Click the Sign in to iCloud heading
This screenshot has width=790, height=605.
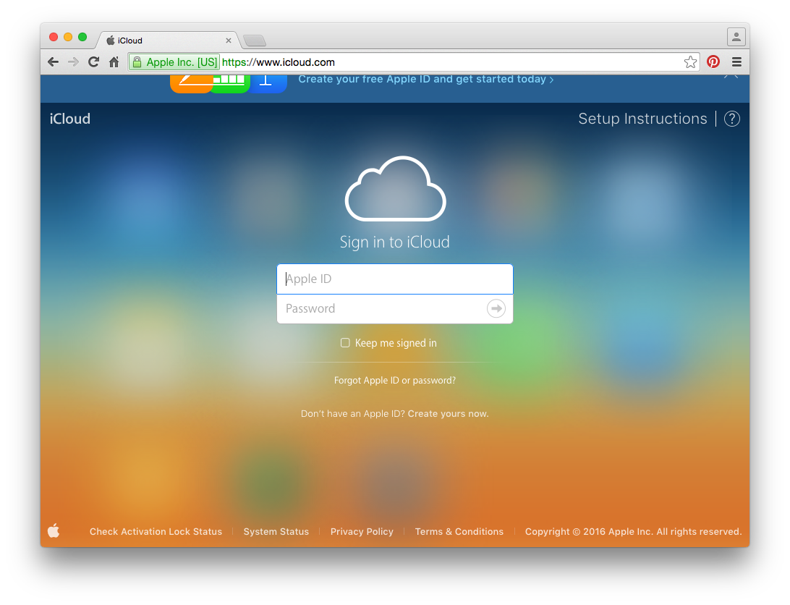[394, 242]
